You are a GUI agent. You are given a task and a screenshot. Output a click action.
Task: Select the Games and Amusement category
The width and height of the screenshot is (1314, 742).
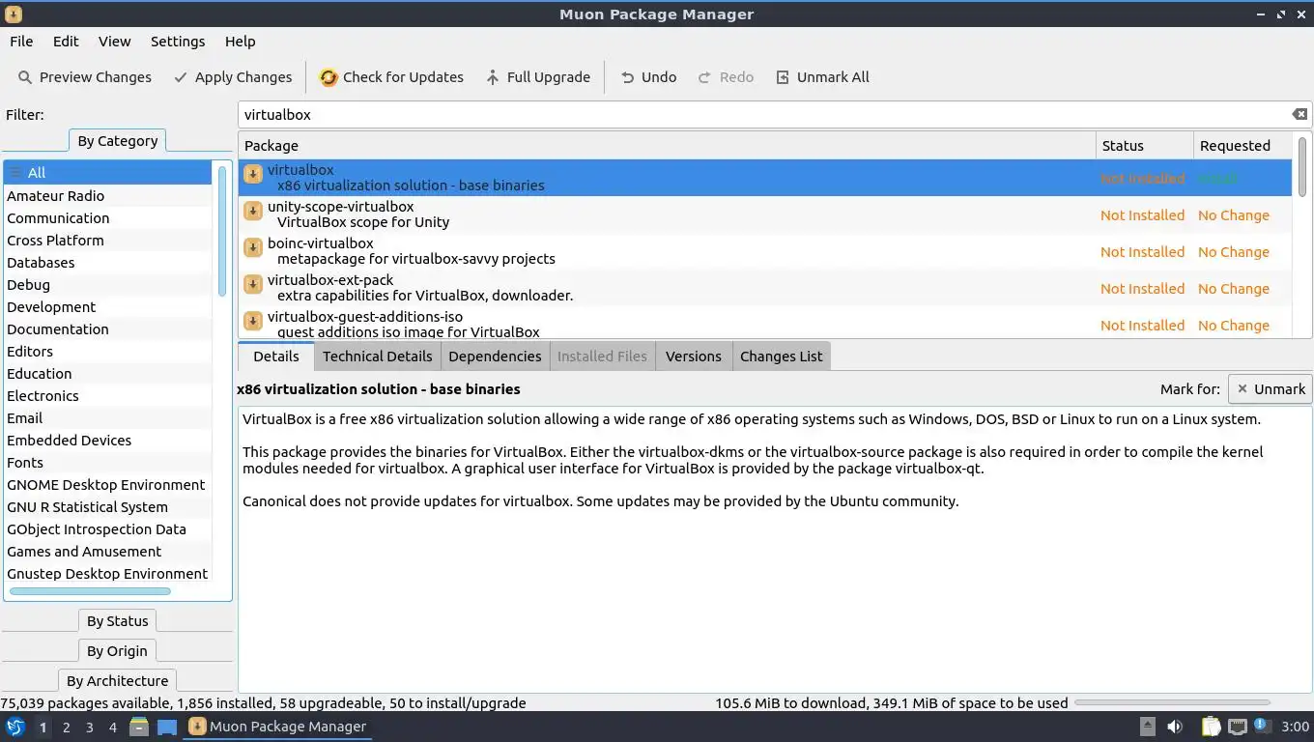(107, 552)
